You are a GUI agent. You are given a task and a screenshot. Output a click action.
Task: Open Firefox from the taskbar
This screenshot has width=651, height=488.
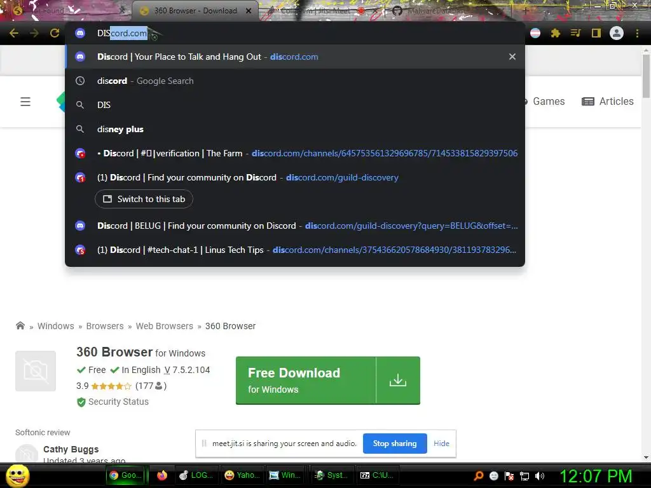click(162, 475)
